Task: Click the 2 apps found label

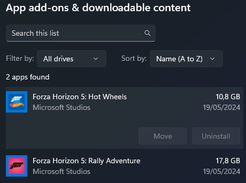Action: 28,77
